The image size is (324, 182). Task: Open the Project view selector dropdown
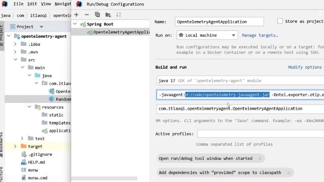pyautogui.click(x=41, y=27)
